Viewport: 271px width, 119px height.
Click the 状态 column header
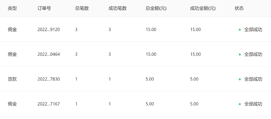tap(239, 8)
